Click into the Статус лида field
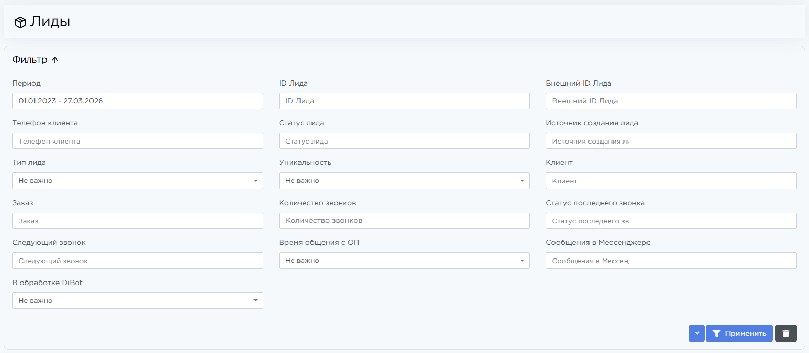This screenshot has width=809, height=353. point(404,141)
